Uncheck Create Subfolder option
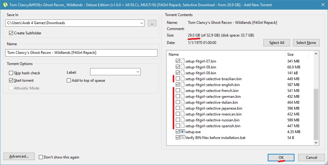 (11, 33)
